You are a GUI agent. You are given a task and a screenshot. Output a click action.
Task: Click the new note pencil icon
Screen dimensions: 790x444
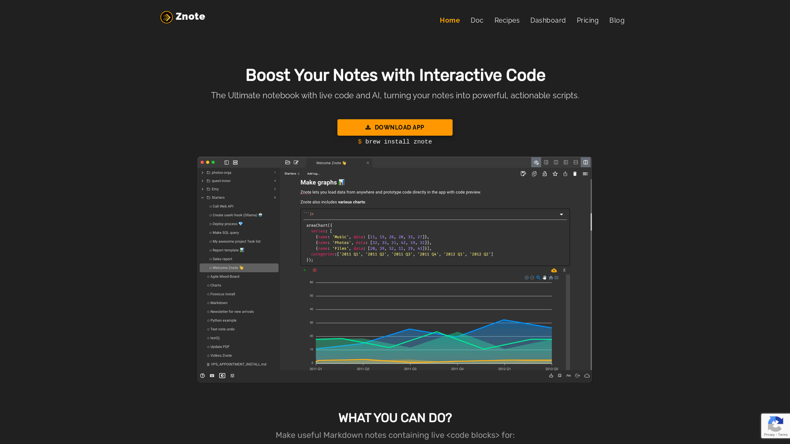(296, 162)
